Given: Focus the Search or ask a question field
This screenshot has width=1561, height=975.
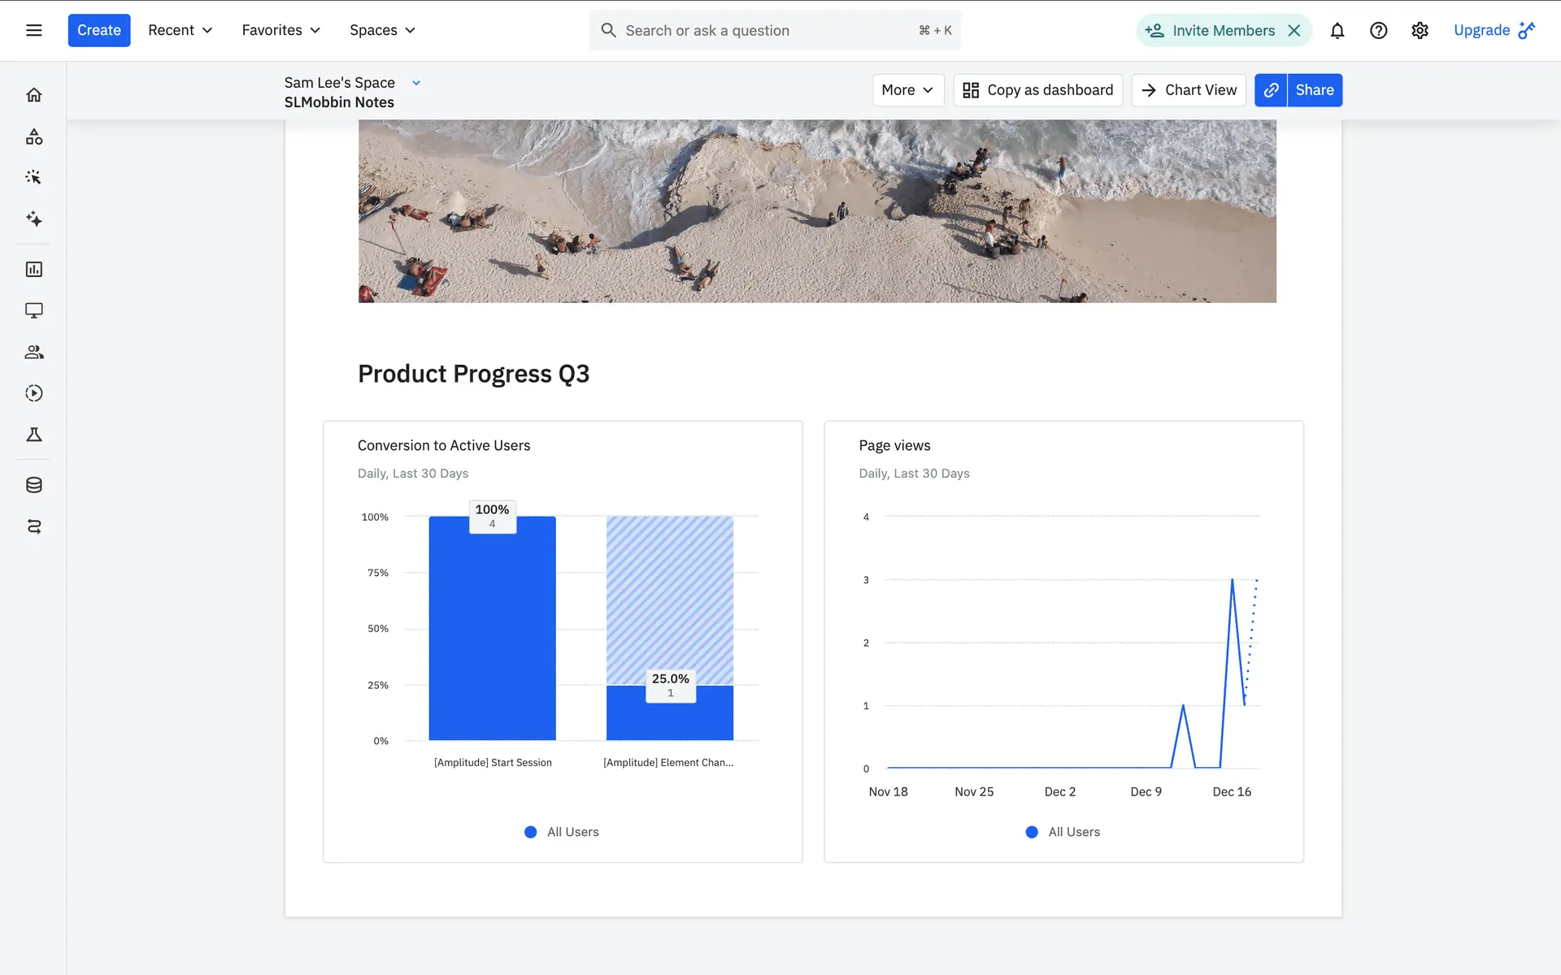Looking at the screenshot, I should (764, 30).
